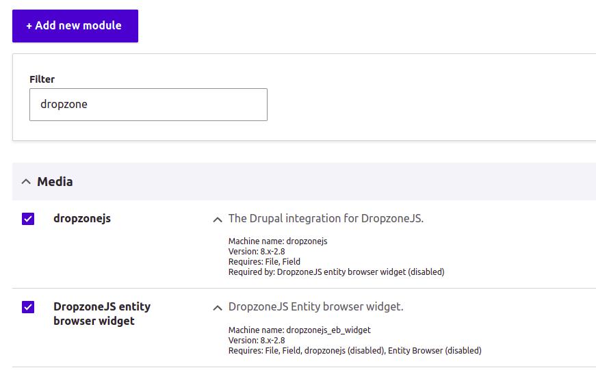
Task: Click 'DropzoneJS Entity browser widget.' description text
Action: pos(315,307)
